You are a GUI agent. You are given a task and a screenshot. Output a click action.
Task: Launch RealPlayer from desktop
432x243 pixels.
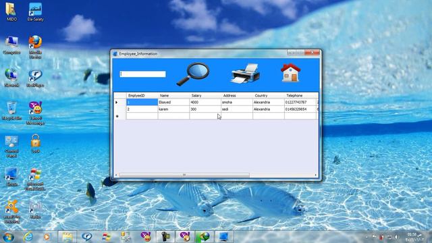[35, 78]
